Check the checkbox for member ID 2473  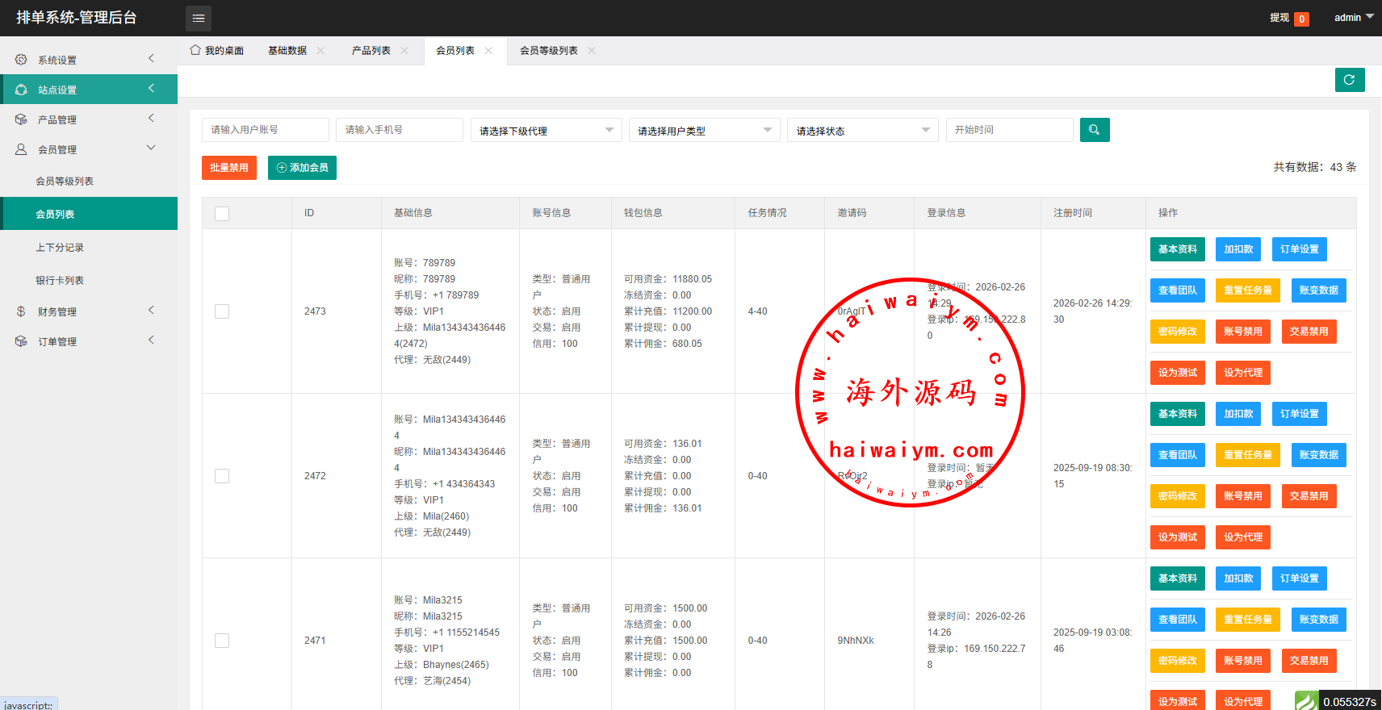(222, 311)
